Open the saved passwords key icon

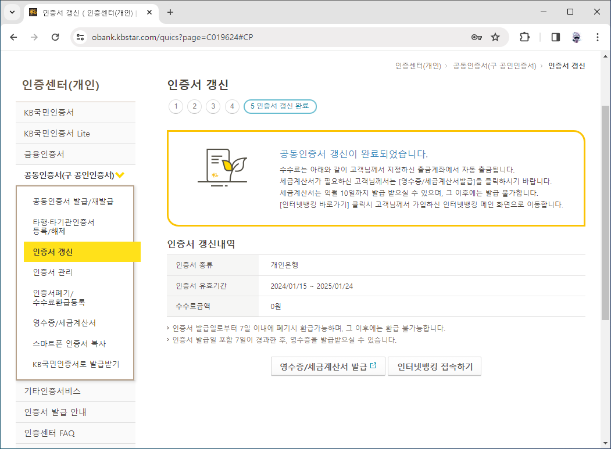coord(476,37)
